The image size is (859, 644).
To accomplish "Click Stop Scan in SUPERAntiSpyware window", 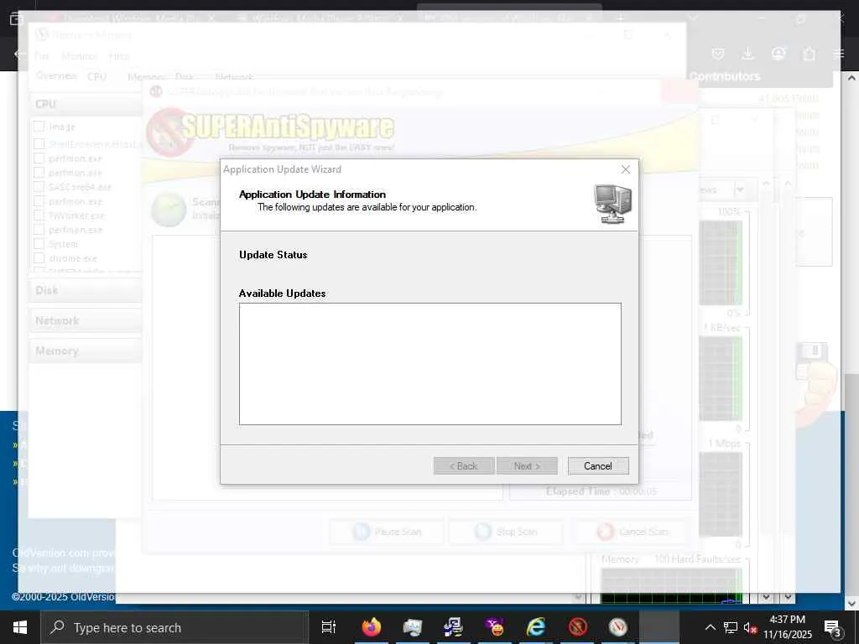I will (x=505, y=532).
